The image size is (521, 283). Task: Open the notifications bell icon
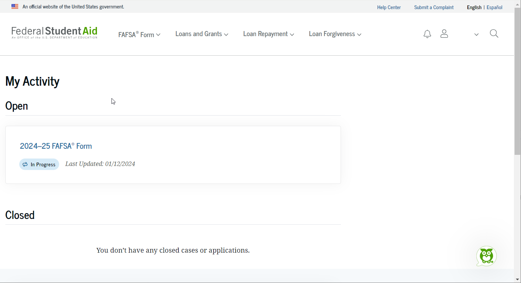[x=427, y=34]
